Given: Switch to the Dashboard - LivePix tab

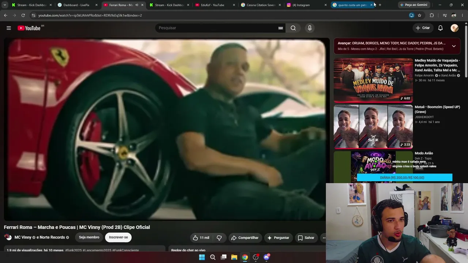Looking at the screenshot, I should (77, 5).
